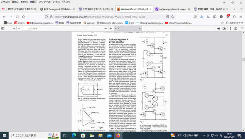Open Firefox from the Windows taskbar
Image resolution: width=245 pixels, height=139 pixels.
tap(118, 135)
